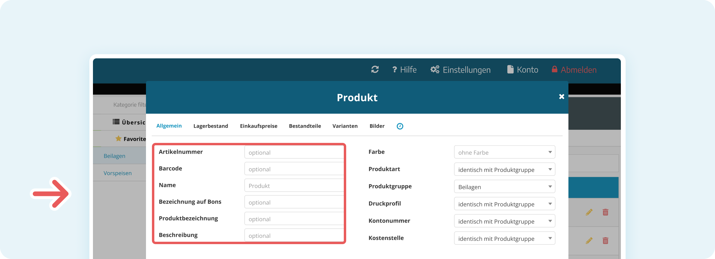Click the refresh sync icon in header

(375, 69)
